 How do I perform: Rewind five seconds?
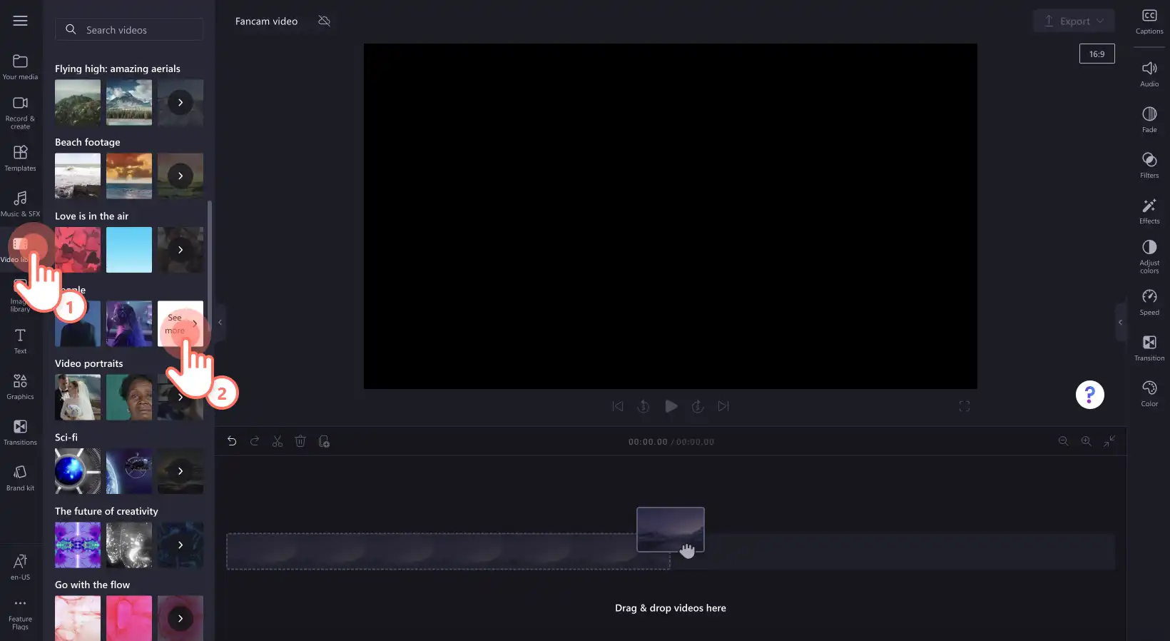[643, 406]
